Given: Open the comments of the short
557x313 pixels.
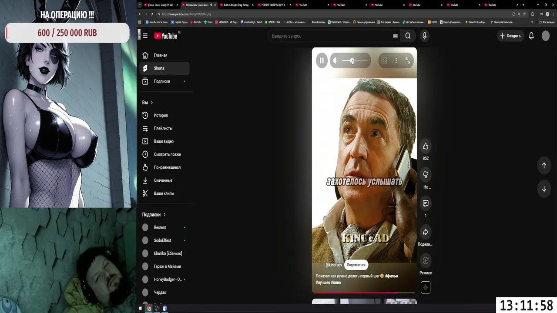Looking at the screenshot, I should (x=426, y=203).
